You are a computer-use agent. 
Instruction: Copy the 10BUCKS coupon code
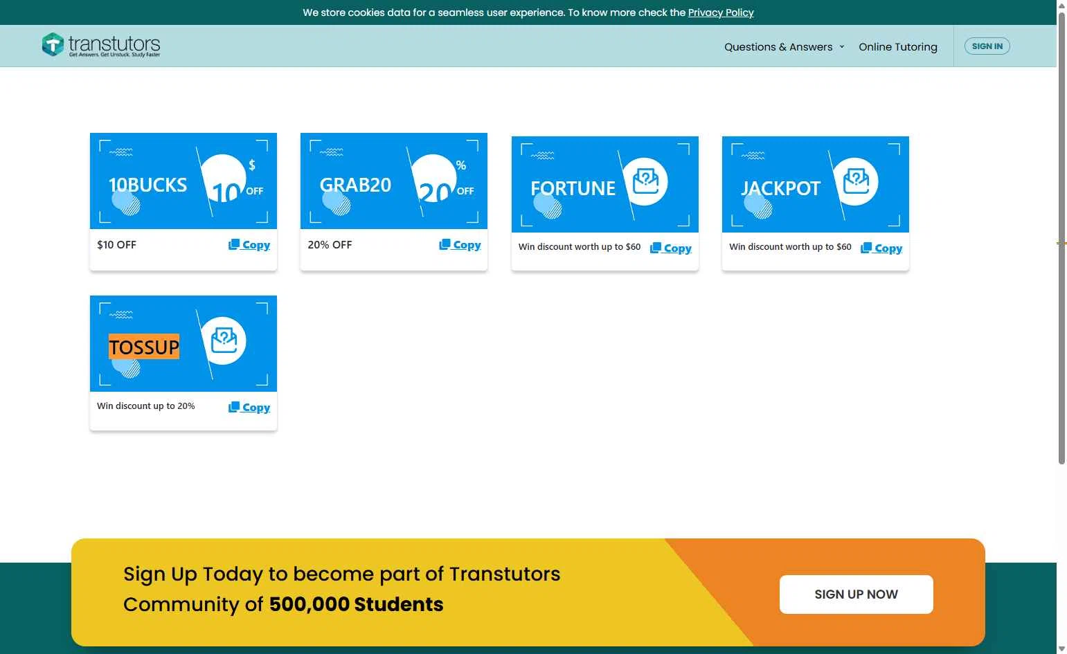click(249, 245)
